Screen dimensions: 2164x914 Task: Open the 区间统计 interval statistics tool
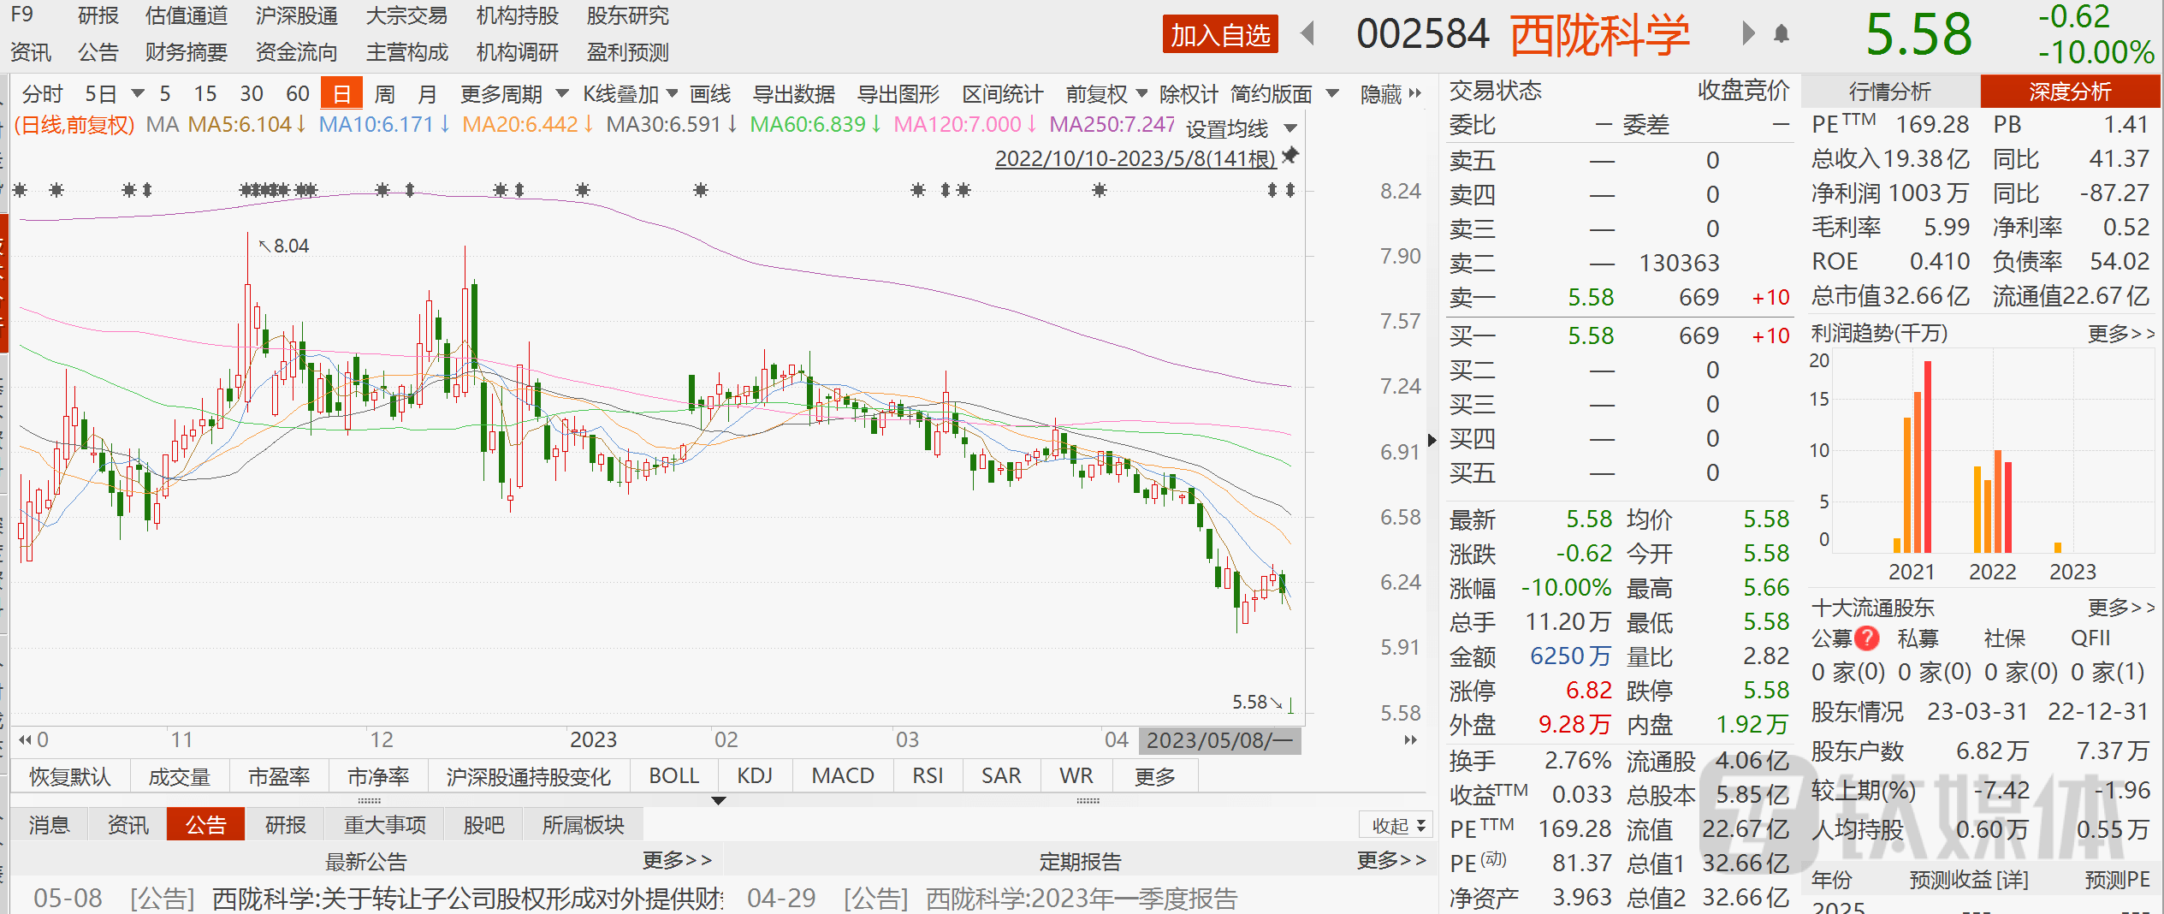(x=1001, y=94)
